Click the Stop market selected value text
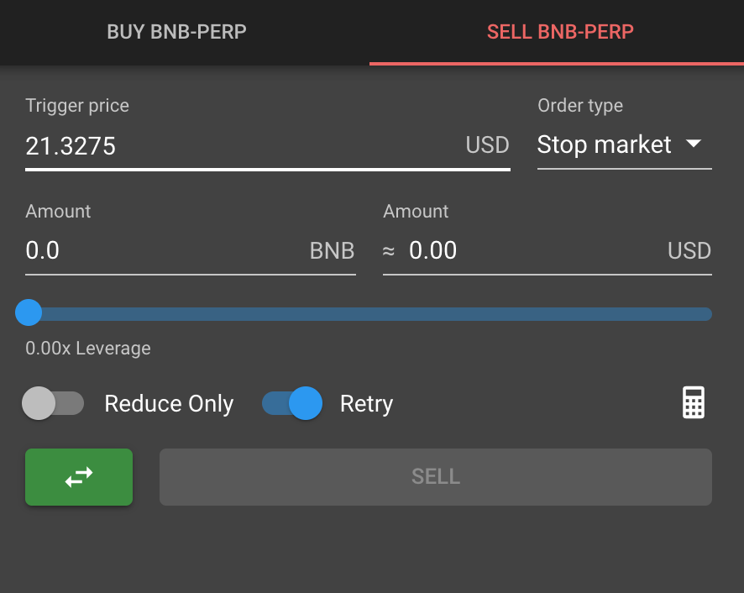The image size is (744, 593). point(604,144)
